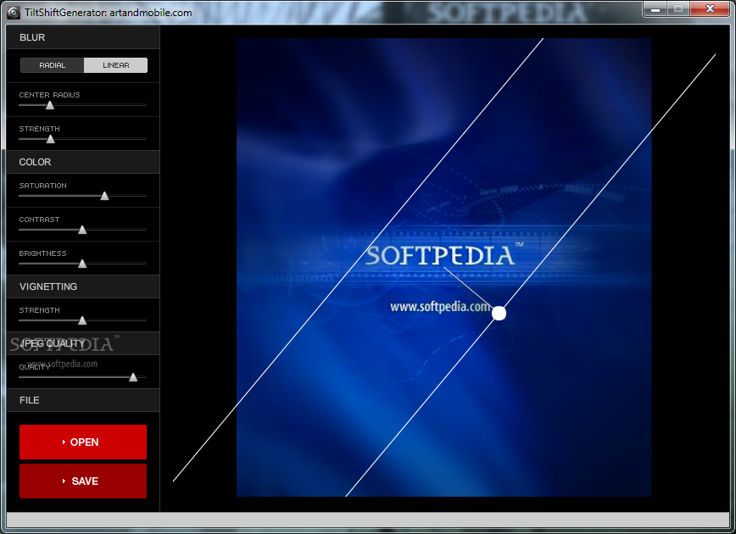The image size is (736, 534).
Task: Click the white focus point handle
Action: pyautogui.click(x=499, y=313)
